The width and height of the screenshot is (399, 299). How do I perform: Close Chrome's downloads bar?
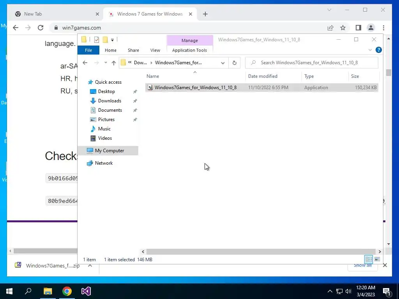tap(385, 266)
